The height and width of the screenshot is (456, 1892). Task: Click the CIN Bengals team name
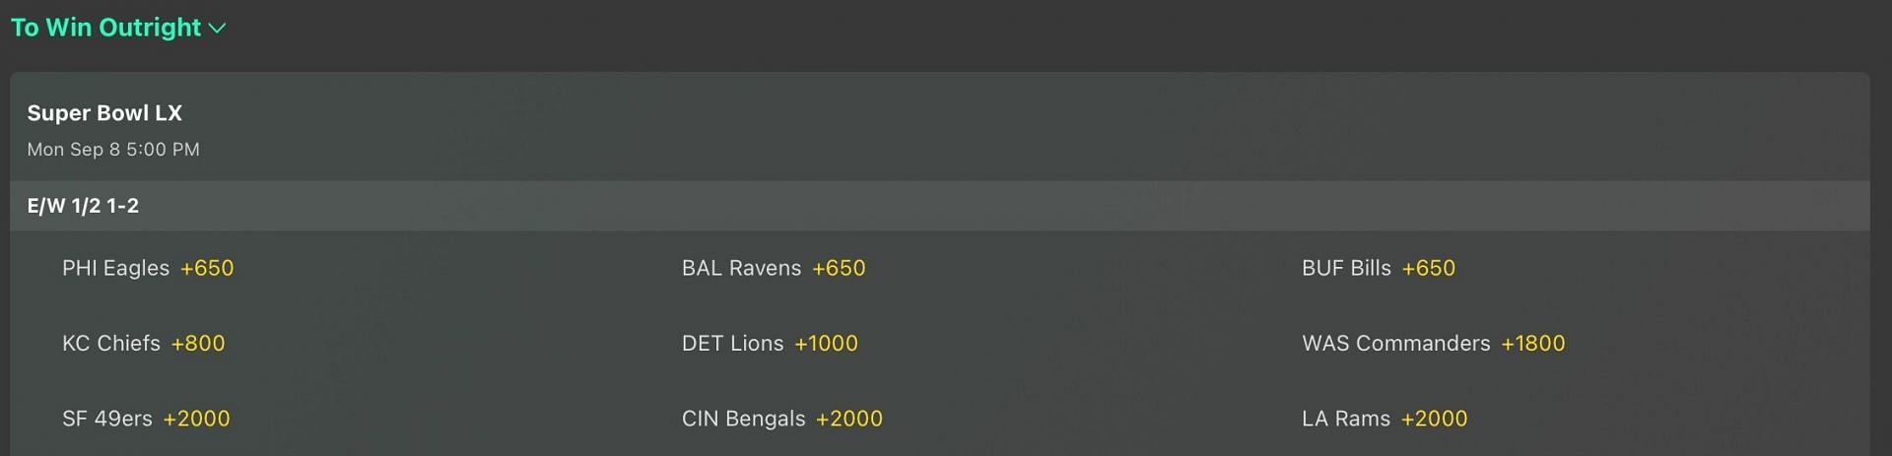[x=743, y=419]
